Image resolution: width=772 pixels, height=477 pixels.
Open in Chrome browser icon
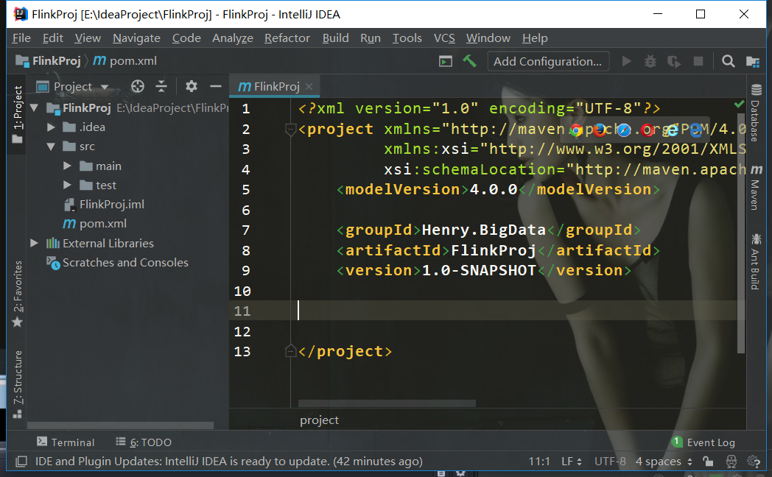click(x=576, y=130)
